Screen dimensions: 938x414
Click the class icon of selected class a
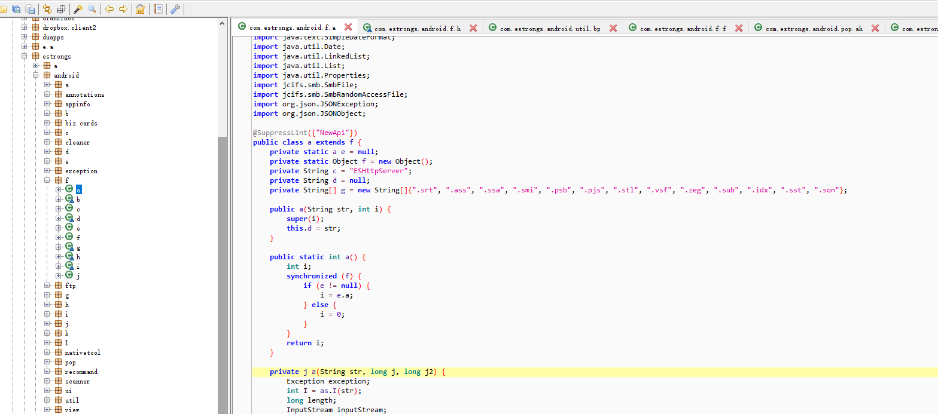coord(69,189)
